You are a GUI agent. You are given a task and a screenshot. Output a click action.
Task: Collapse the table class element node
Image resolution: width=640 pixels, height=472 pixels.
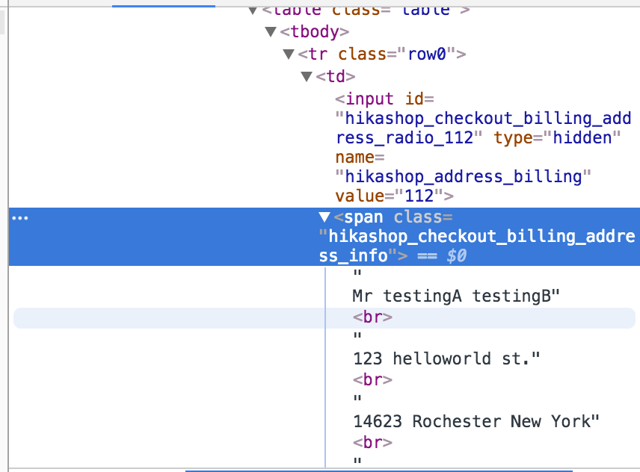[253, 10]
